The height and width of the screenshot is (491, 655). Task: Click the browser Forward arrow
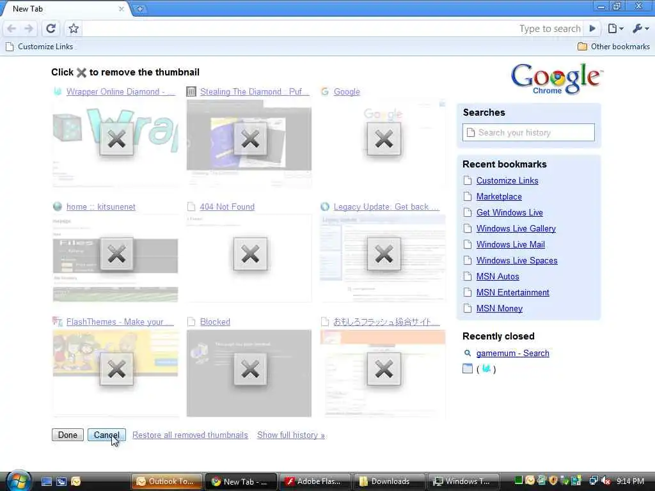point(29,28)
